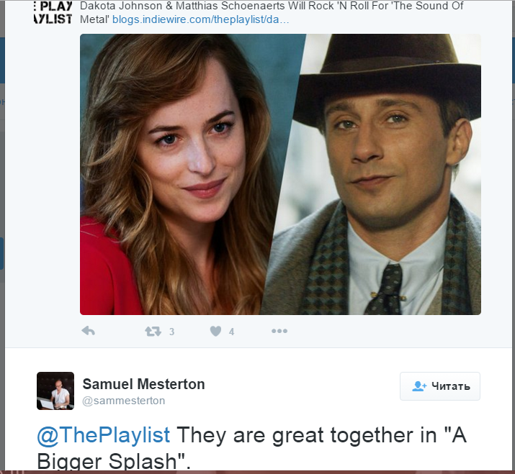
Task: Click The Playlist logo avatar
Action: pos(53,12)
